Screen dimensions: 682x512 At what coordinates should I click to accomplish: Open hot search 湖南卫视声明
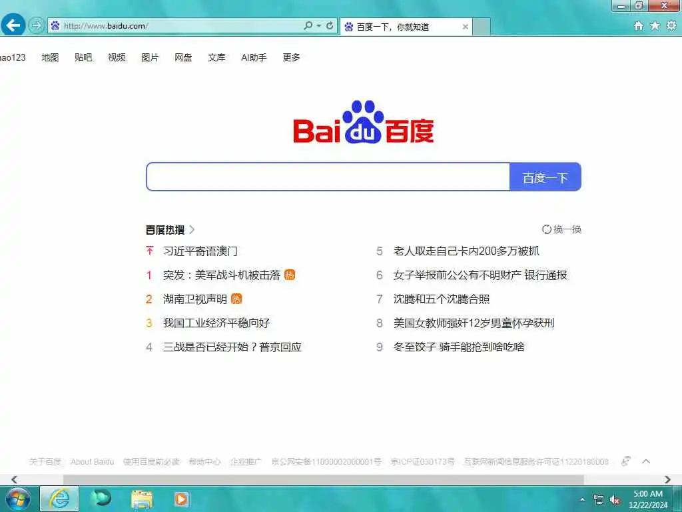(195, 299)
